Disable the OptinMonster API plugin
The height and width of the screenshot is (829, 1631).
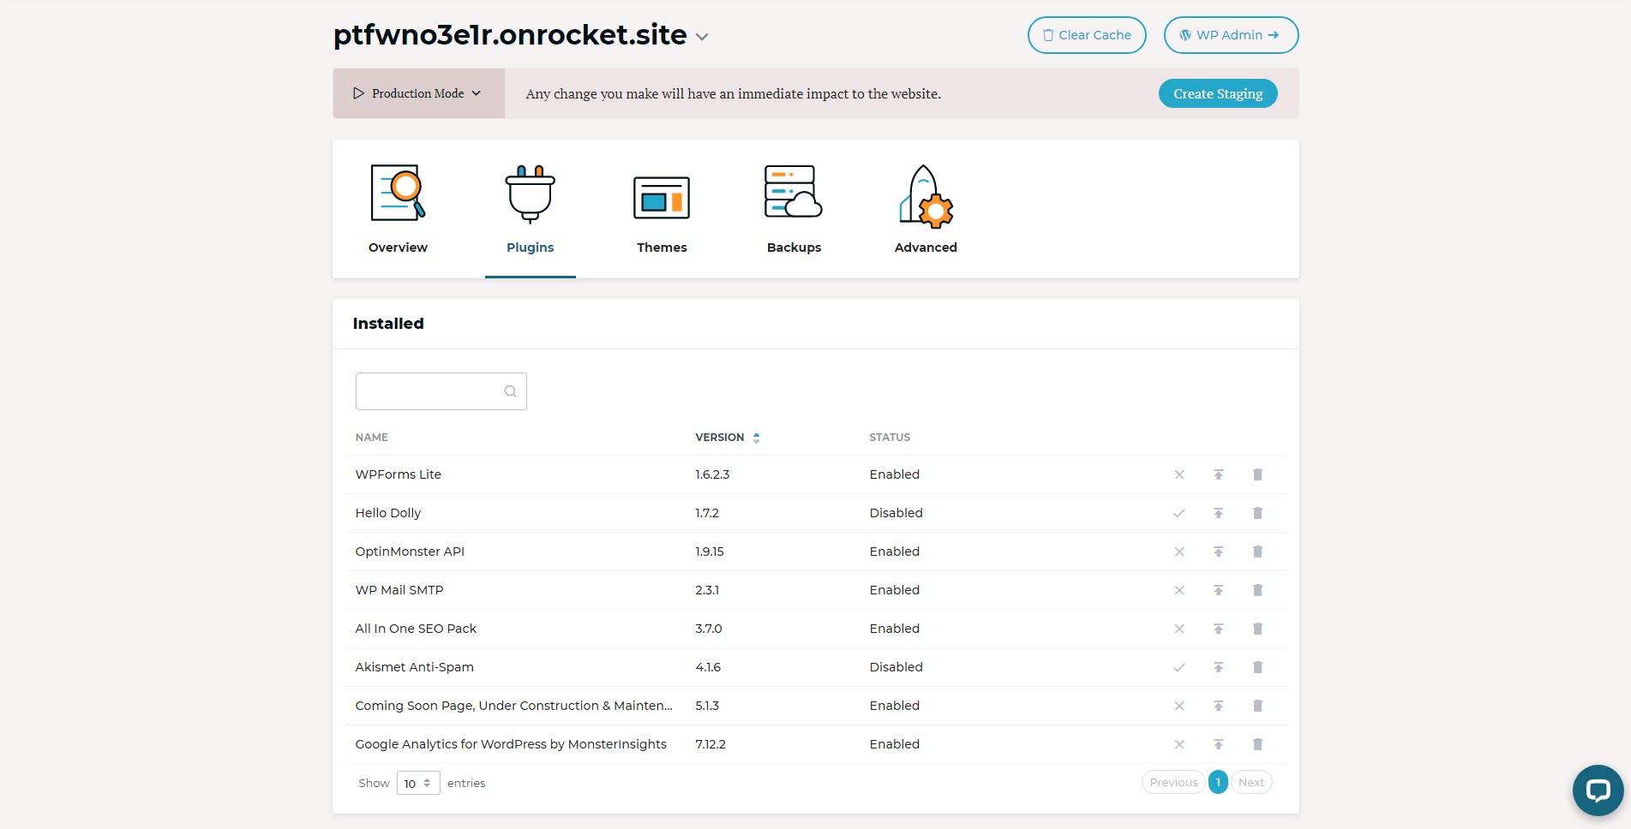coord(1179,552)
